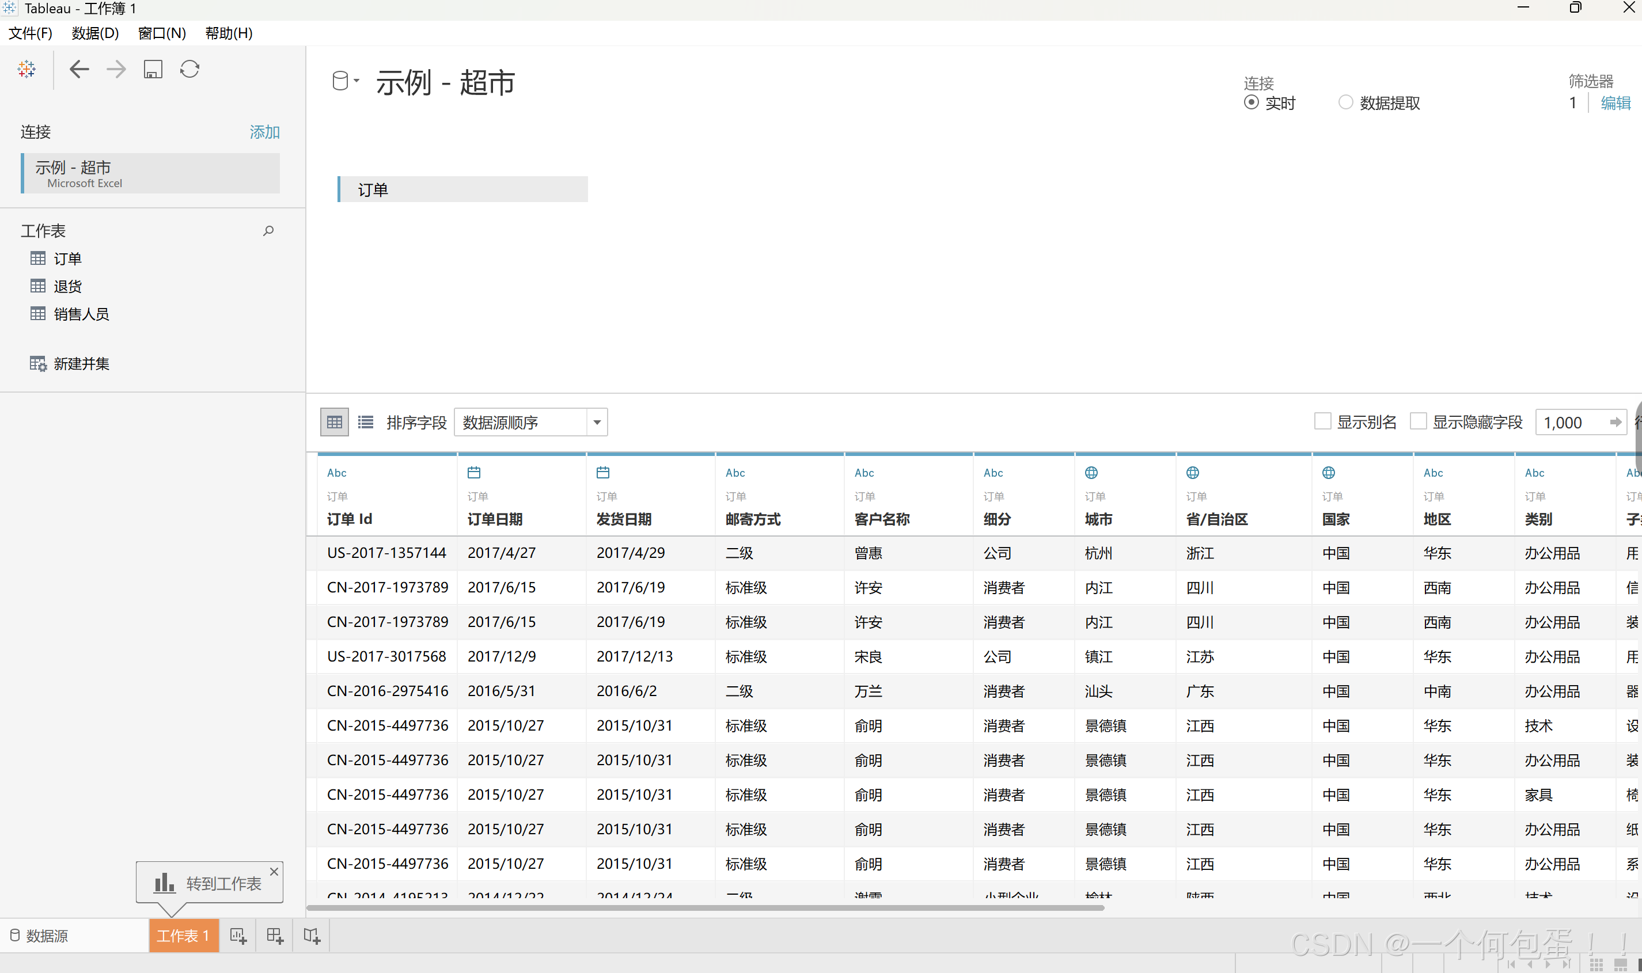
Task: Click the Tableau start page logo icon
Action: tap(27, 69)
